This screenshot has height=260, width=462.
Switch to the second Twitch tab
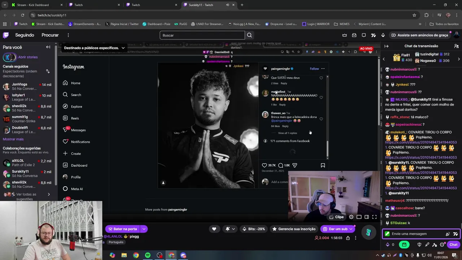[x=136, y=5]
